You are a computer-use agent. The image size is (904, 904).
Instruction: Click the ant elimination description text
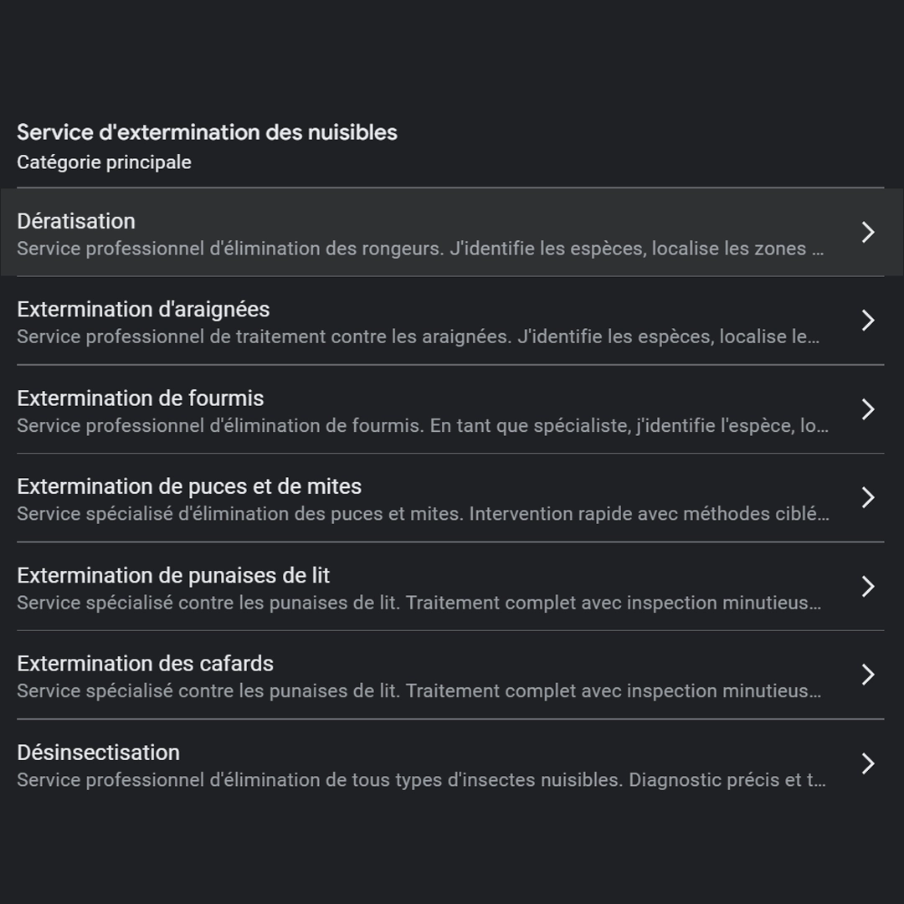(423, 425)
